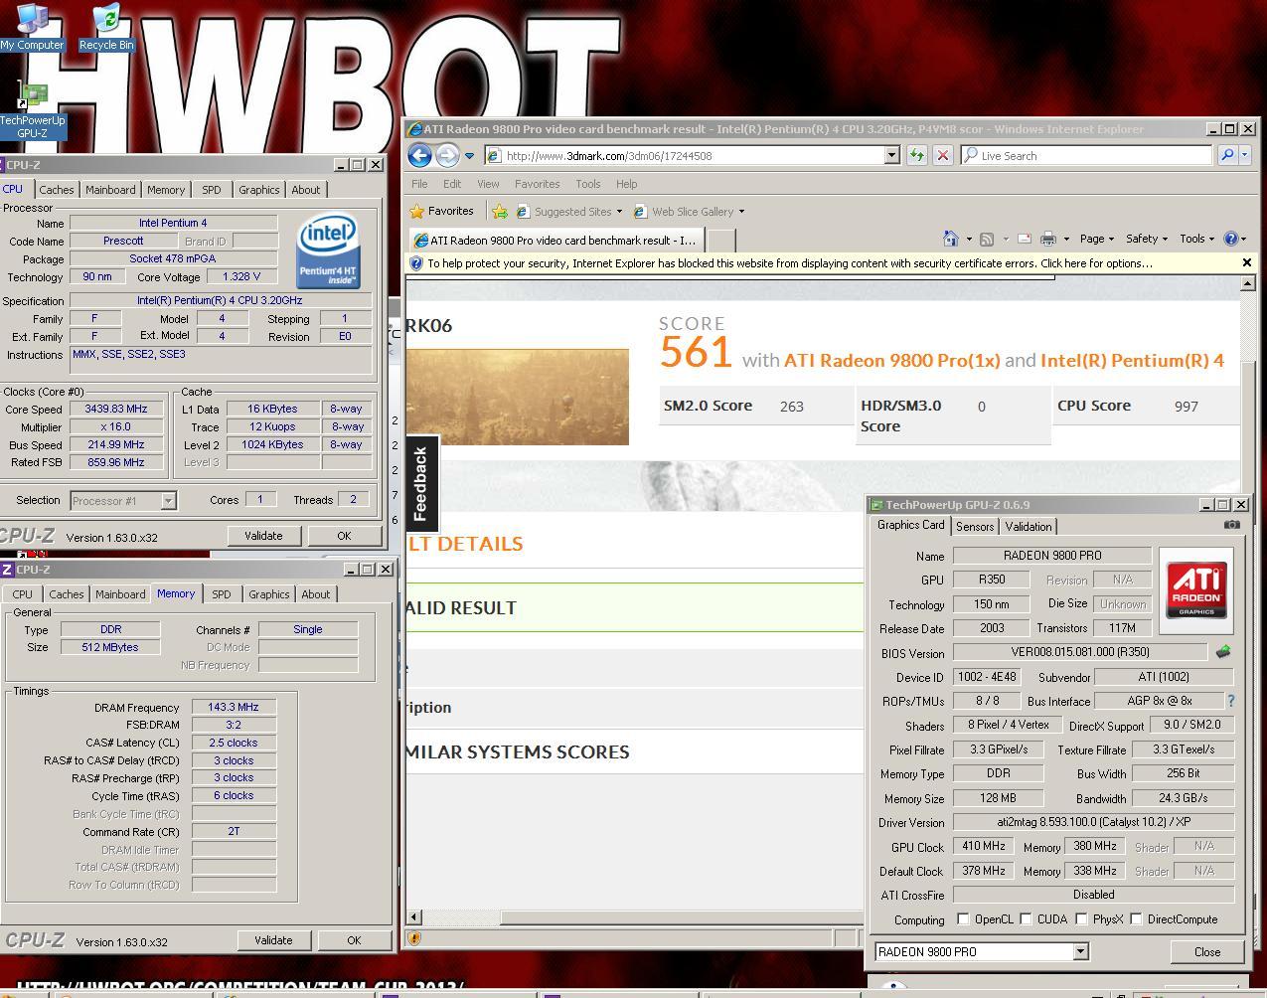Expand the Suggested Sites dropdown
The height and width of the screenshot is (998, 1267).
point(619,212)
